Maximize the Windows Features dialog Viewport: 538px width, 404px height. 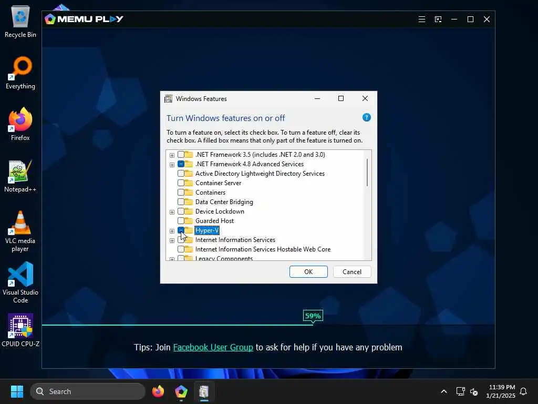tap(340, 98)
